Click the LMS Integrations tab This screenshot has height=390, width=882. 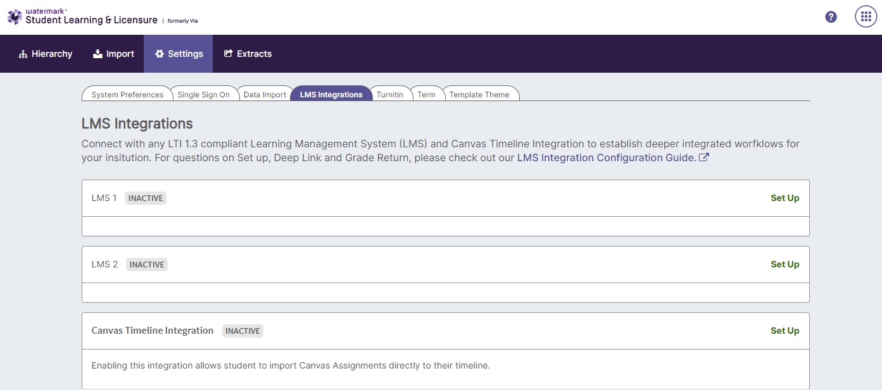click(x=332, y=94)
